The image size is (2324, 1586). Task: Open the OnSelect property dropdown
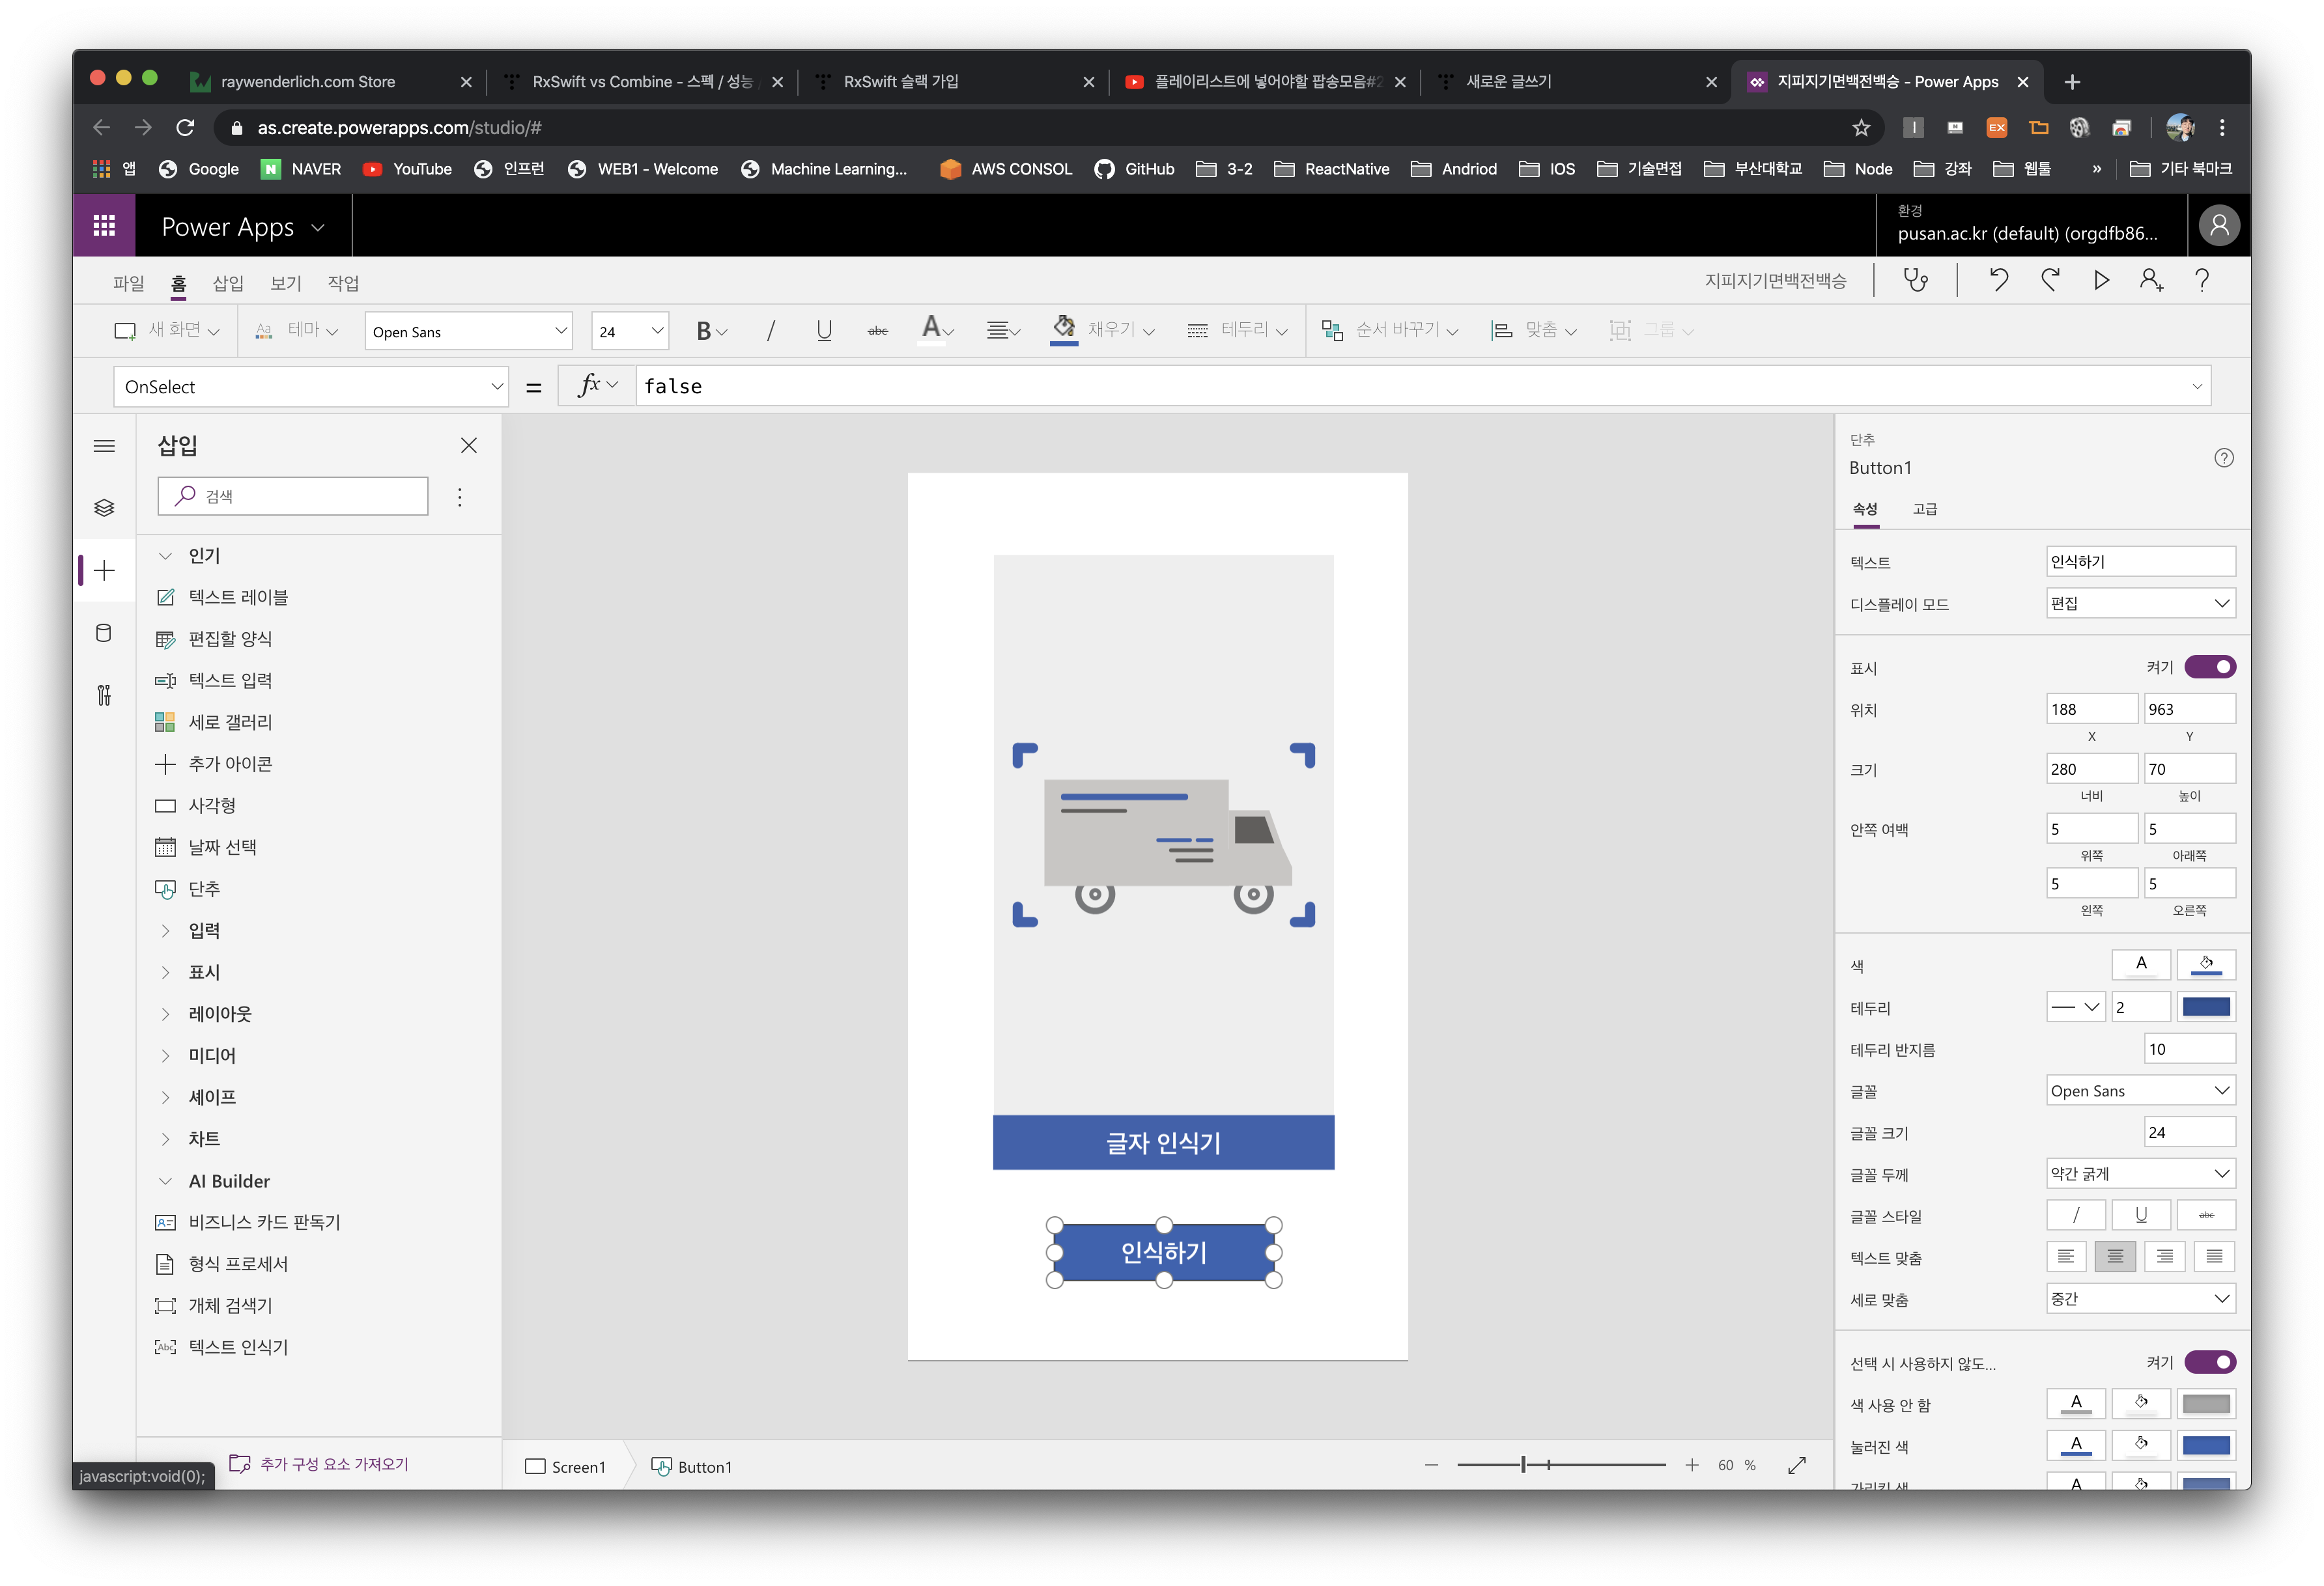coord(311,387)
